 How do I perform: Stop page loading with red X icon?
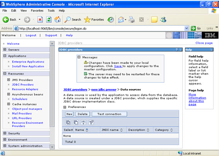40,20
